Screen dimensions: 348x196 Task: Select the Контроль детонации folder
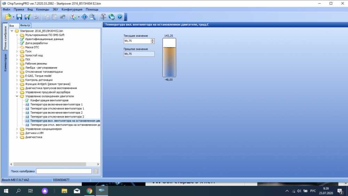pyautogui.click(x=39, y=80)
